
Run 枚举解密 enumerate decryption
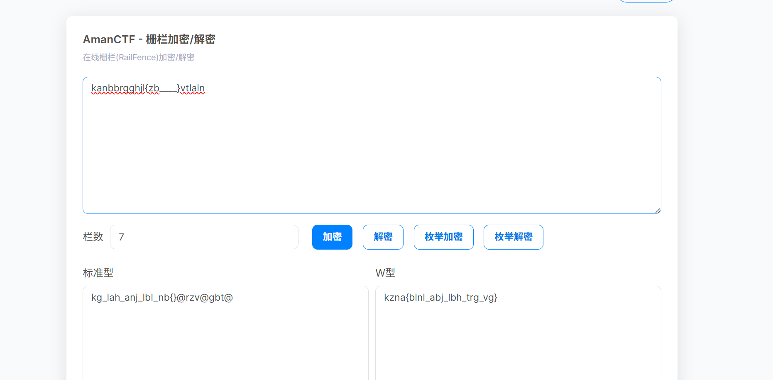tap(513, 237)
